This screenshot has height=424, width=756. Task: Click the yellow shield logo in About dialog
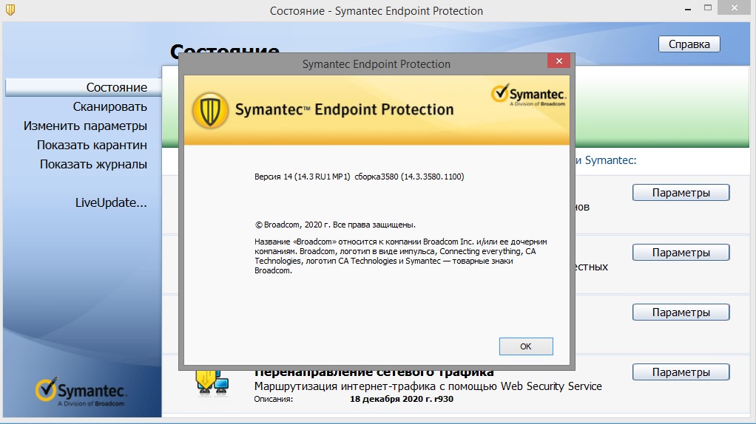pos(210,110)
